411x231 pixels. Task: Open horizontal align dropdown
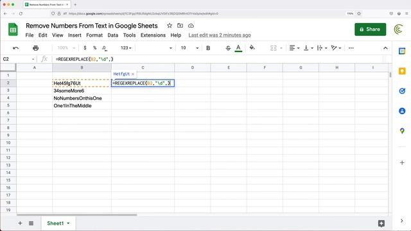pyautogui.click(x=294, y=48)
